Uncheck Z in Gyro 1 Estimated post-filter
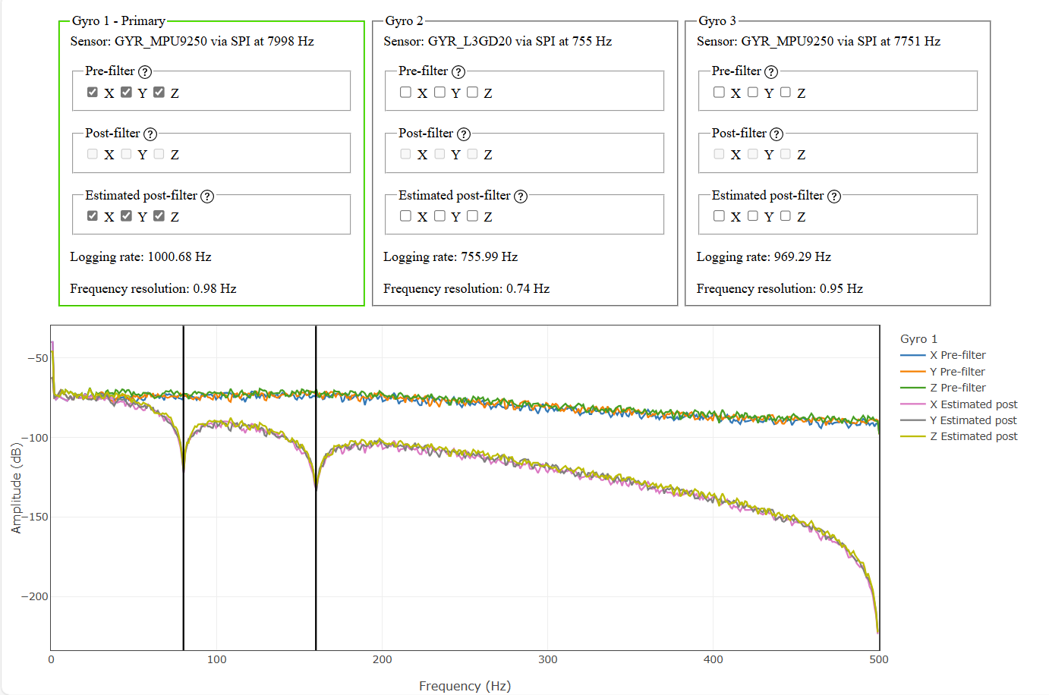 point(159,215)
